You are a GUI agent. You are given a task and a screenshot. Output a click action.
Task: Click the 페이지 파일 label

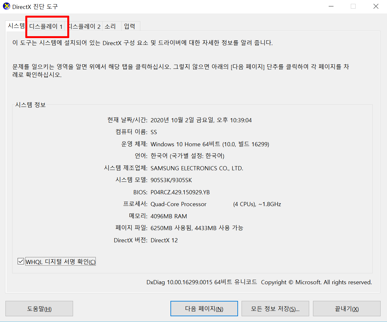click(132, 228)
